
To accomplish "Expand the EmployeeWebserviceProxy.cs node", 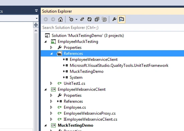I will (51, 113).
